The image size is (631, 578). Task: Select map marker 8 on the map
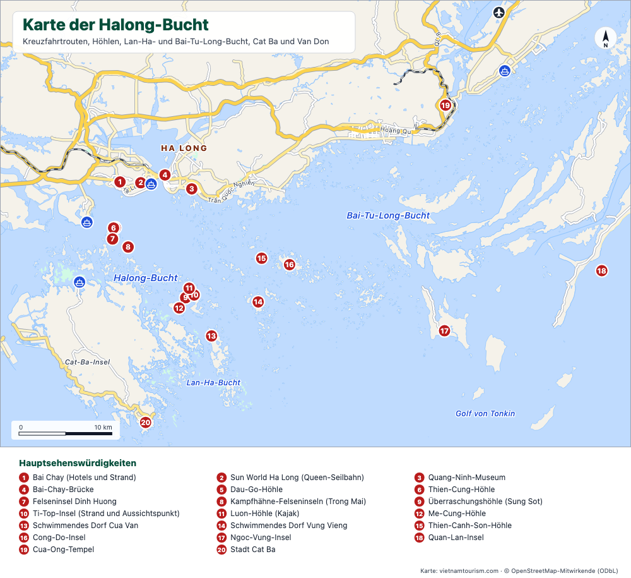tap(128, 247)
